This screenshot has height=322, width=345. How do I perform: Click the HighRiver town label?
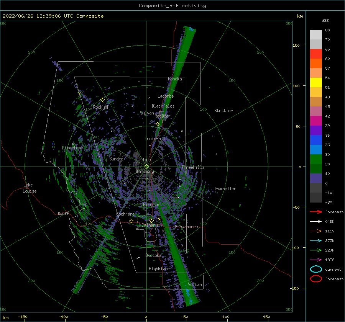point(159,269)
